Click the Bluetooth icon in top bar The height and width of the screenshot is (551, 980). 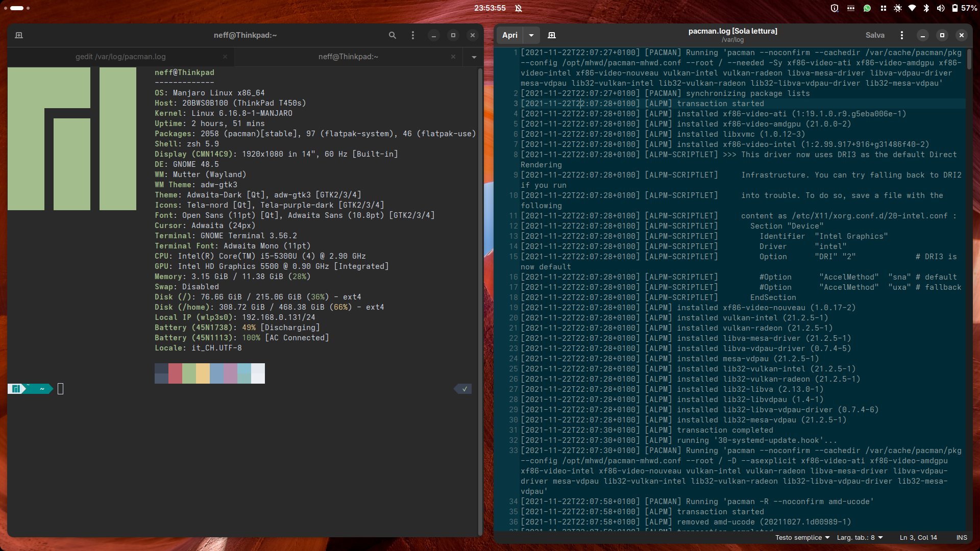click(x=926, y=8)
